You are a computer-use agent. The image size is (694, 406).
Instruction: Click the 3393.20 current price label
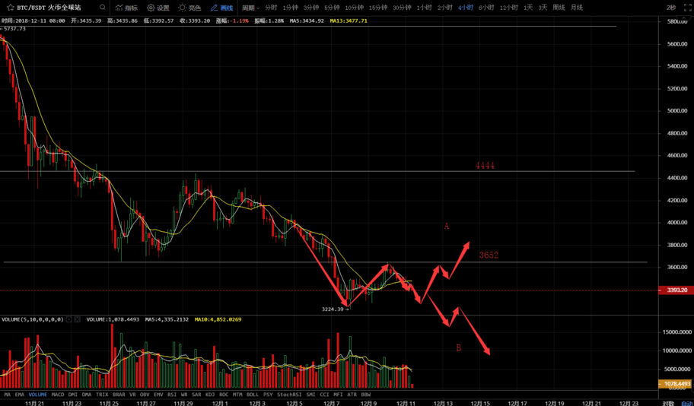(676, 290)
